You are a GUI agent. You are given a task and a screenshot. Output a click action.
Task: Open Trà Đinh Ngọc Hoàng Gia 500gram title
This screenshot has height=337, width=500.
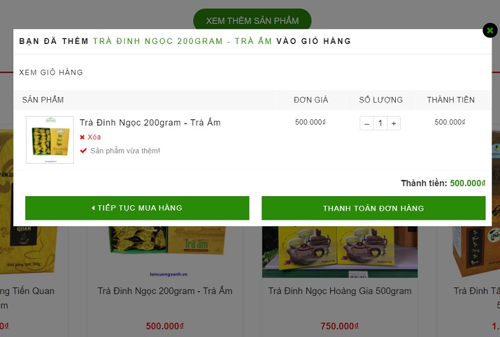[340, 291]
